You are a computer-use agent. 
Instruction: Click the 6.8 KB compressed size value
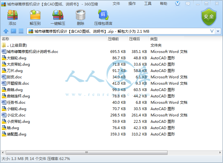click(x=141, y=103)
